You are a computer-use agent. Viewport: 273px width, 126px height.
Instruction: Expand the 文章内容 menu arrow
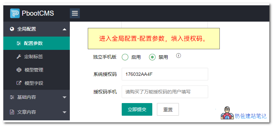65,112
